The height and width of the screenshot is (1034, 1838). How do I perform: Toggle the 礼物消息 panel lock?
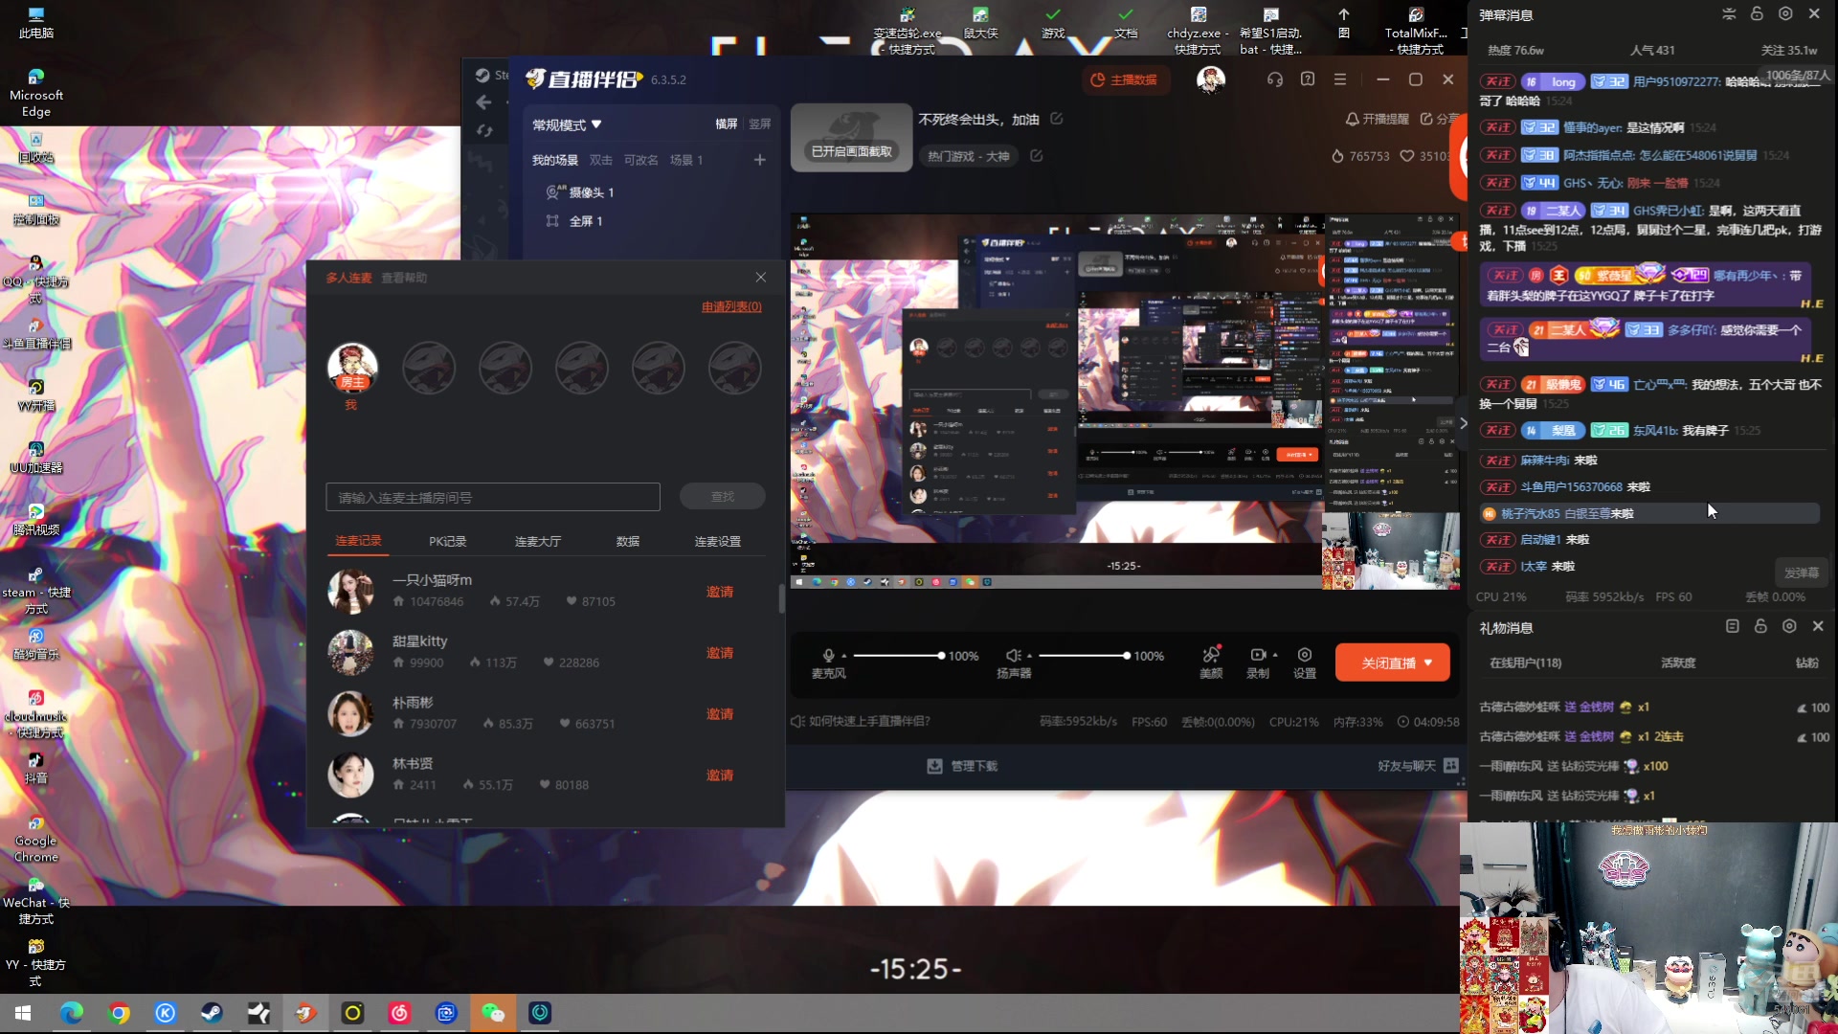tap(1760, 626)
